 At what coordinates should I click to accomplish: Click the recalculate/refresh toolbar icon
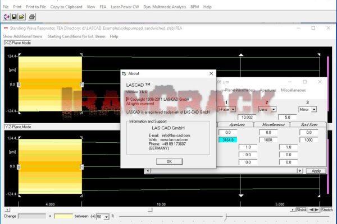(x=7, y=17)
